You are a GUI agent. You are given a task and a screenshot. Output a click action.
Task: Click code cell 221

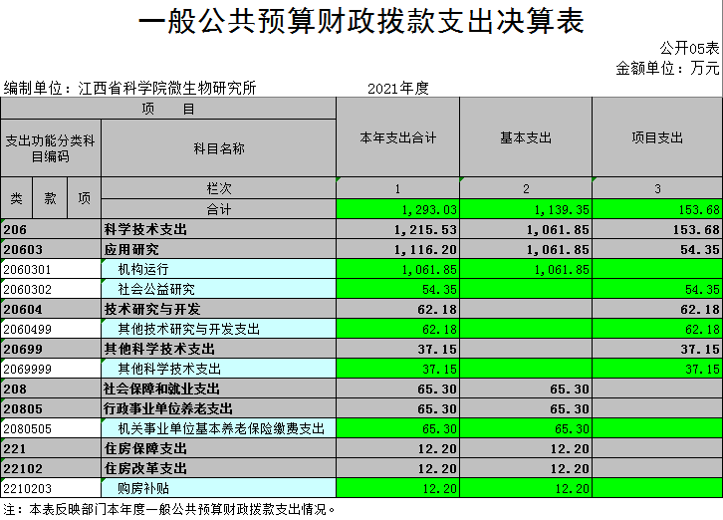click(x=51, y=448)
